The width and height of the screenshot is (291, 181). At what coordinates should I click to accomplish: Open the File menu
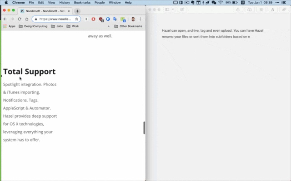click(31, 3)
